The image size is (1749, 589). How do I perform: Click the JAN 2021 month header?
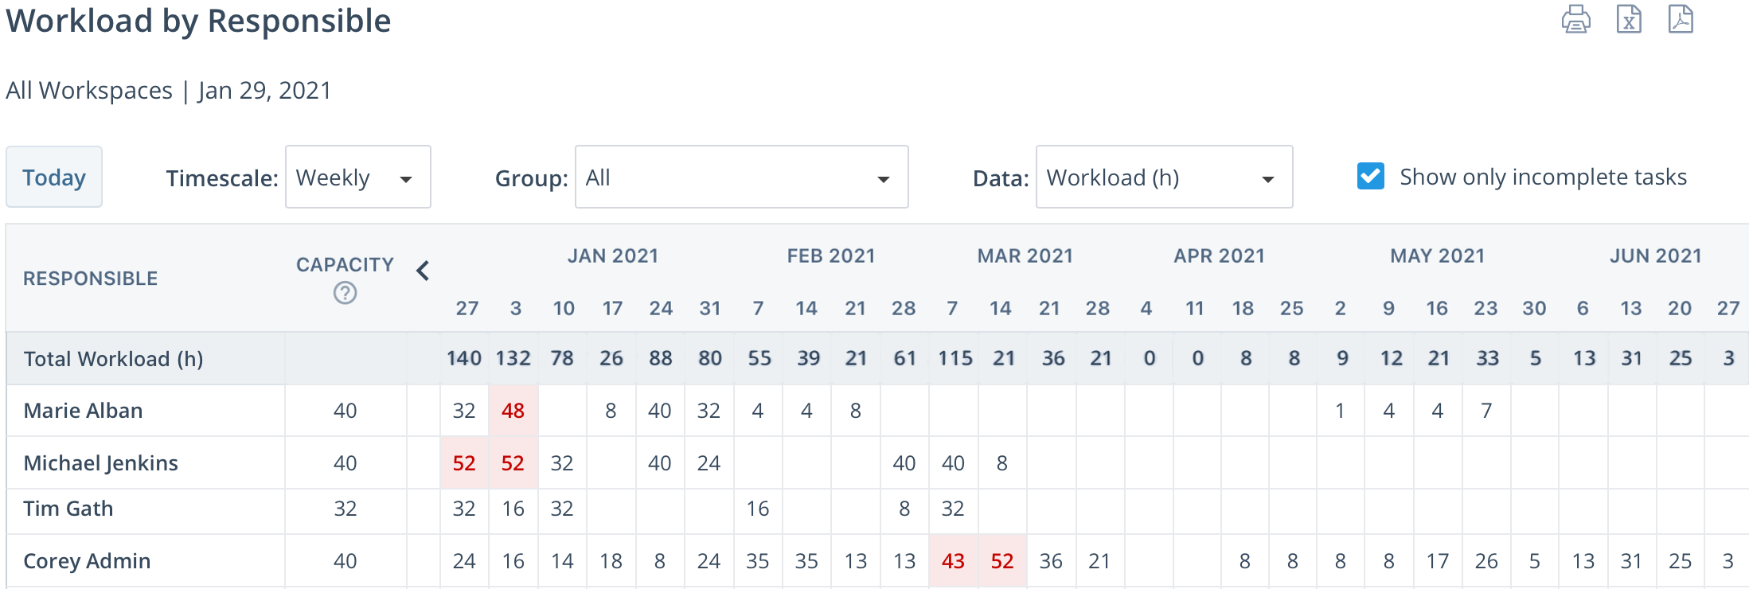coord(612,255)
